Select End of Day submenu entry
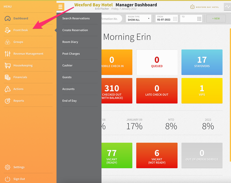This screenshot has width=231, height=183. (80, 101)
